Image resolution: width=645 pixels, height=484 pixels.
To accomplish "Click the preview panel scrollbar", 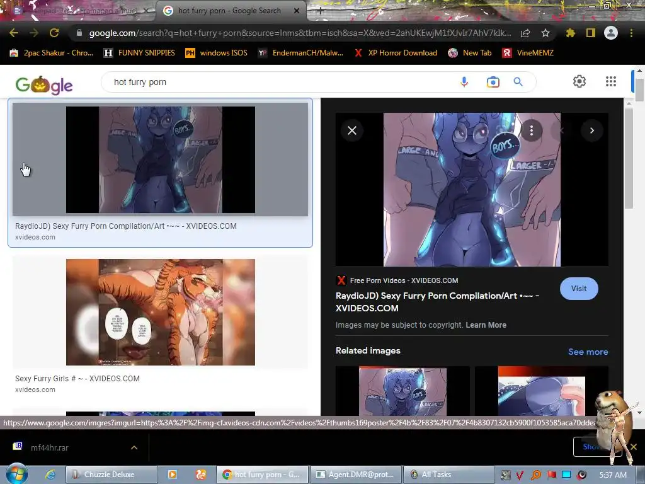I will pyautogui.click(x=629, y=159).
